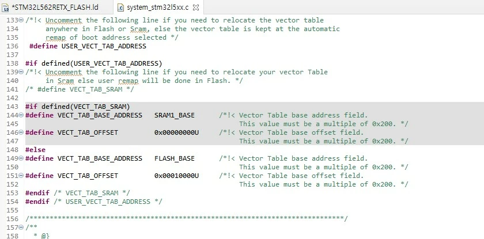Collapse the comment block at line 133
The height and width of the screenshot is (239, 484).
click(x=21, y=20)
